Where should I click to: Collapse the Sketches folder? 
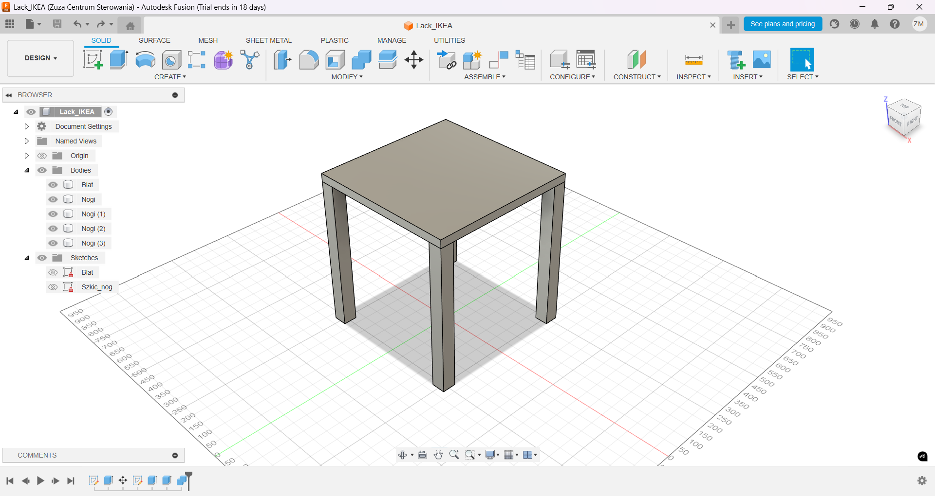click(27, 258)
